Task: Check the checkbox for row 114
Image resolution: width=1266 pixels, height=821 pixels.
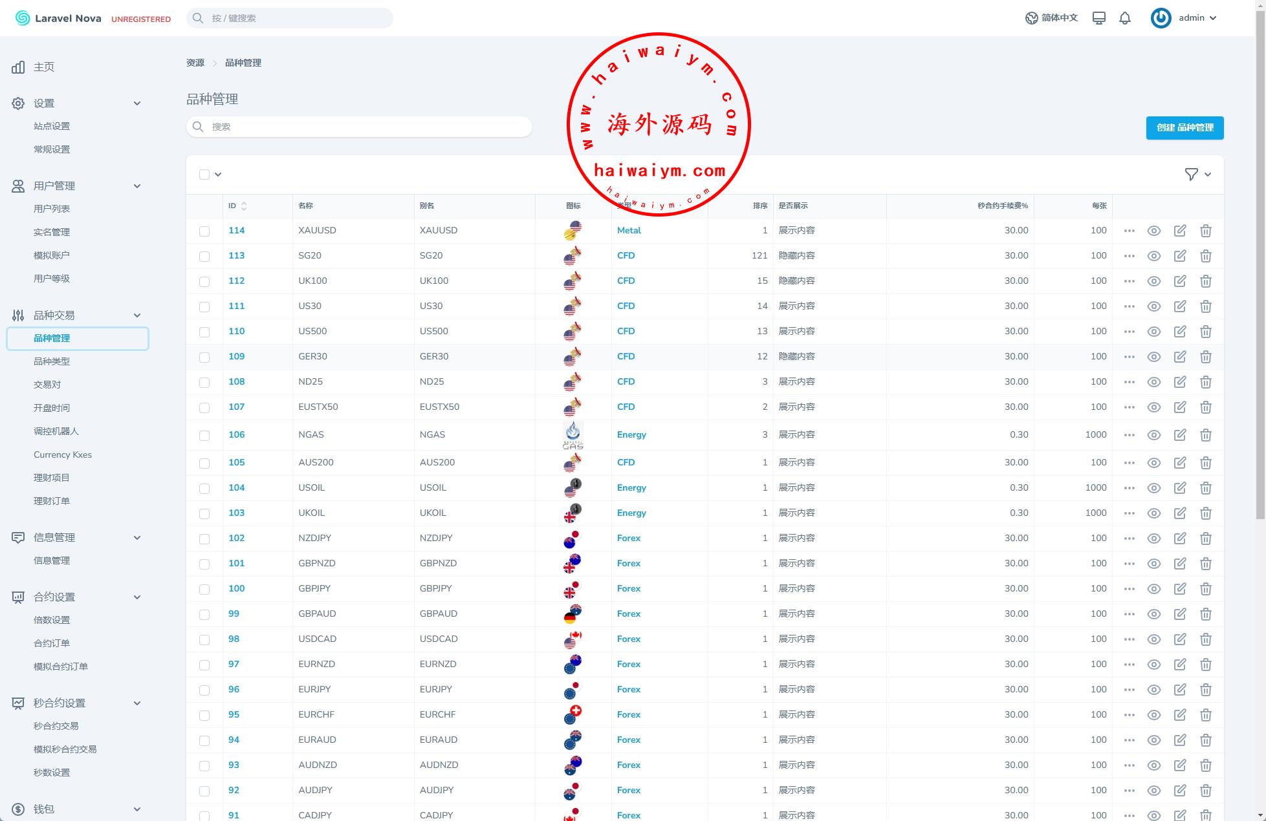Action: [204, 231]
